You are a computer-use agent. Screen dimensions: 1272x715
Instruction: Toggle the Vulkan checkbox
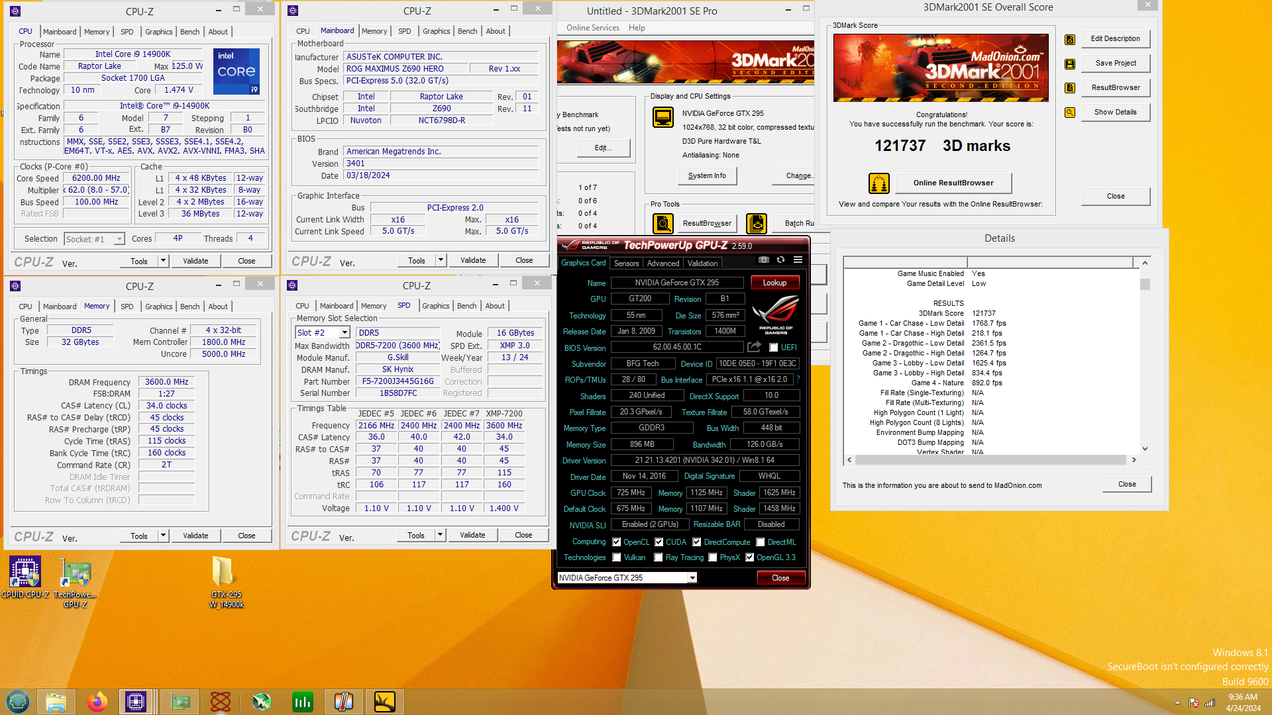coord(617,557)
